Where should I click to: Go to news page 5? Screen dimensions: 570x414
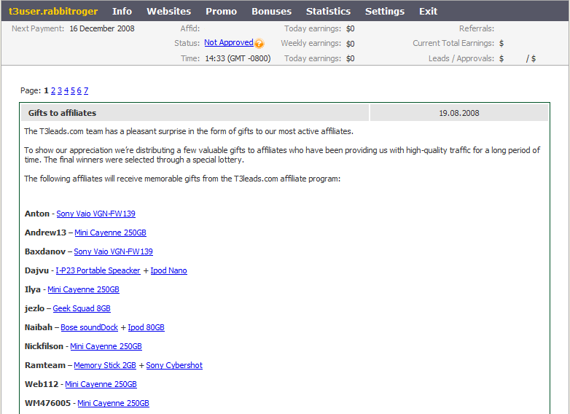tap(73, 90)
